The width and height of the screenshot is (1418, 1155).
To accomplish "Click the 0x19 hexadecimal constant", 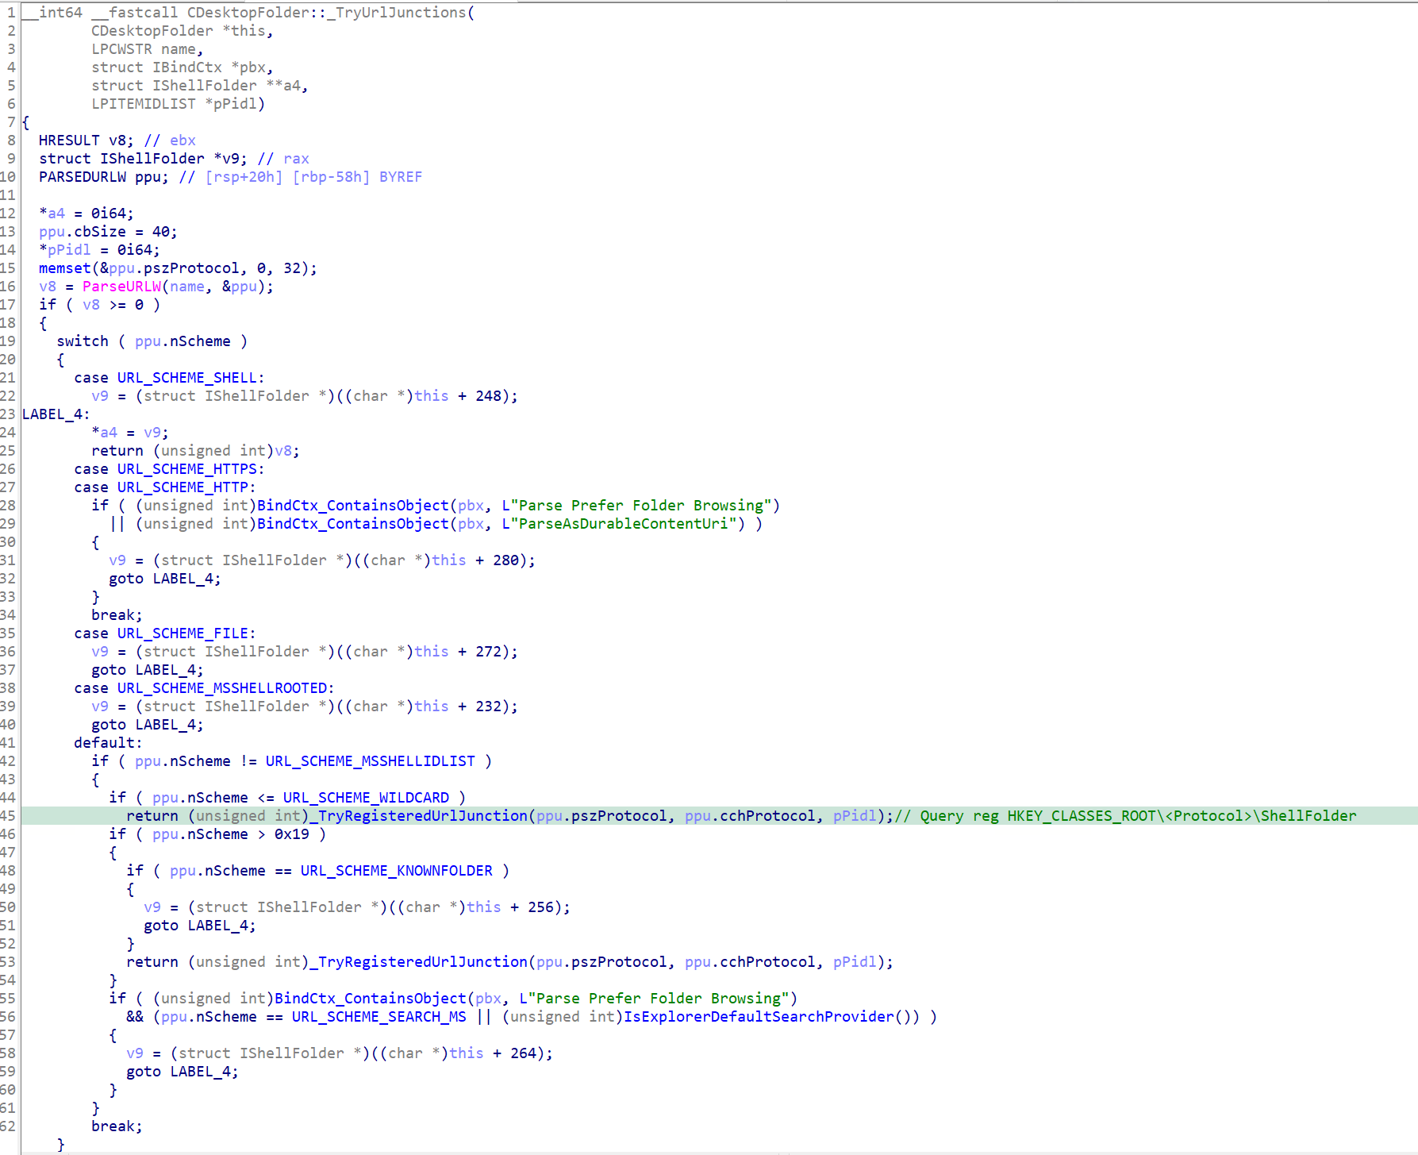I will pos(292,834).
